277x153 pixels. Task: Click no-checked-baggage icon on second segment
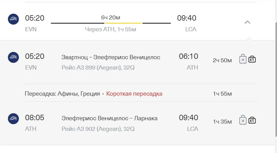pos(243,120)
